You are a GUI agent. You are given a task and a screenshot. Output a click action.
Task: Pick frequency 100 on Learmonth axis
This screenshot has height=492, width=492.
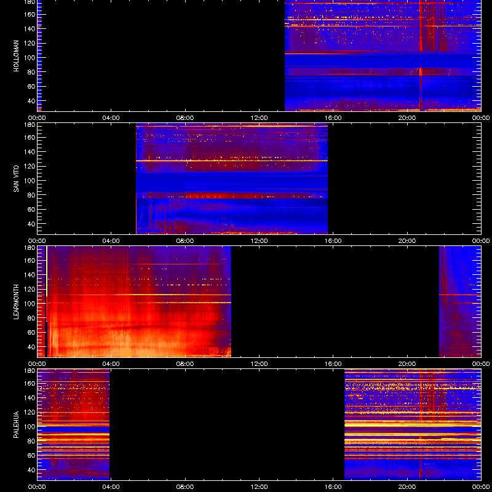[x=31, y=304]
